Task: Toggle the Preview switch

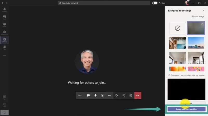Action: click(x=154, y=3)
